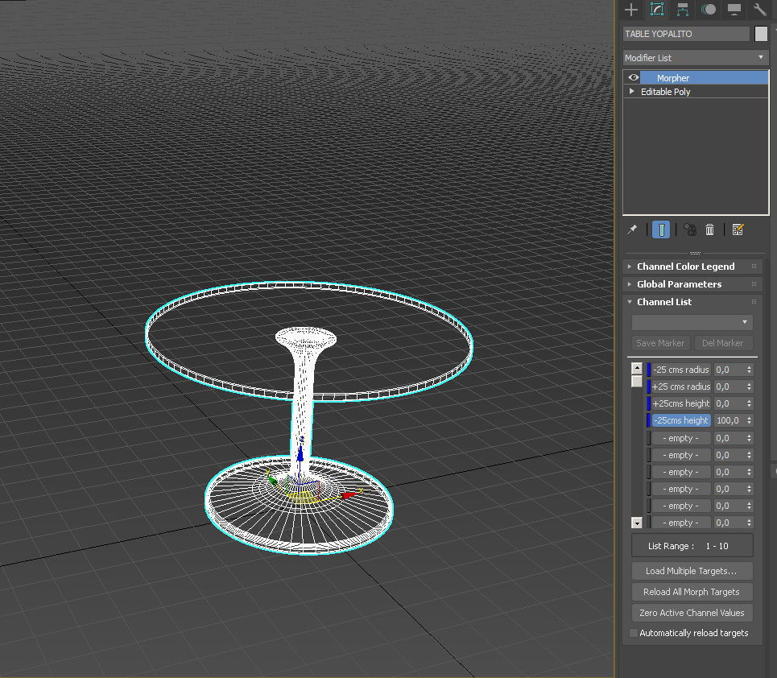Open the channel marker dropdown
Image resolution: width=777 pixels, height=678 pixels.
coord(692,322)
